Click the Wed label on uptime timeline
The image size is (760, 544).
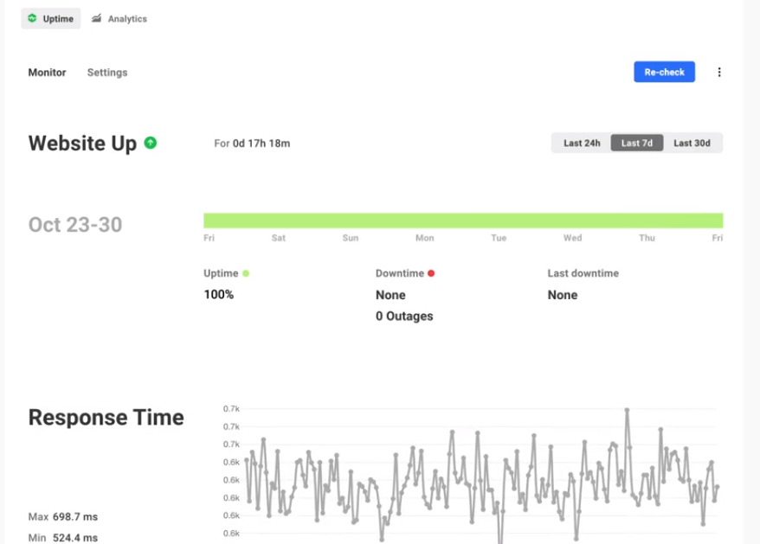(x=572, y=238)
